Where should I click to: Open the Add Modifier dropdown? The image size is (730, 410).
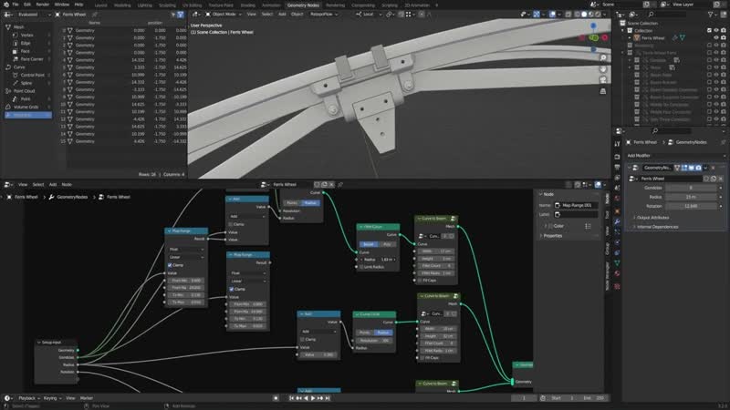point(674,156)
